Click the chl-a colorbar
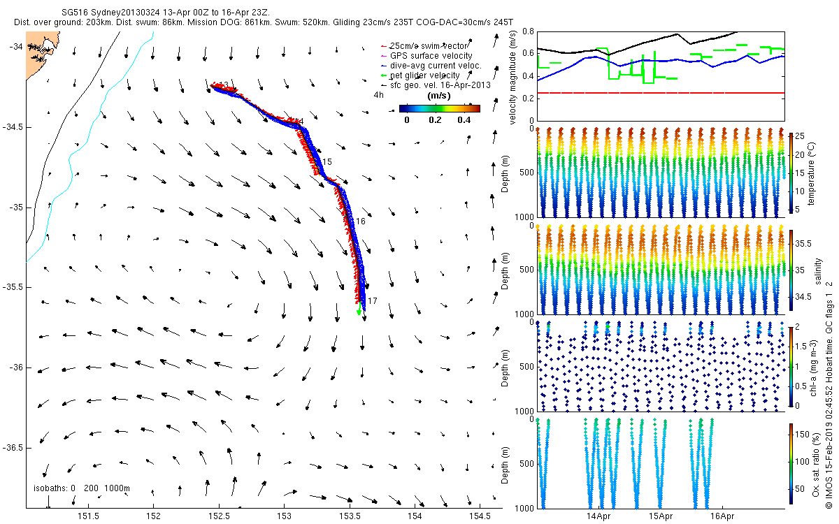Image resolution: width=839 pixels, height=524 pixels. (x=791, y=365)
